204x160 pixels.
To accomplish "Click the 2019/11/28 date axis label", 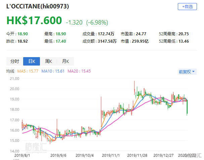I will tap(137, 155).
